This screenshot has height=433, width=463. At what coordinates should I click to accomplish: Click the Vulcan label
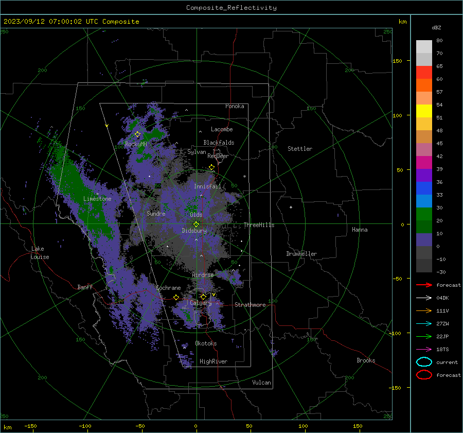pos(261,383)
